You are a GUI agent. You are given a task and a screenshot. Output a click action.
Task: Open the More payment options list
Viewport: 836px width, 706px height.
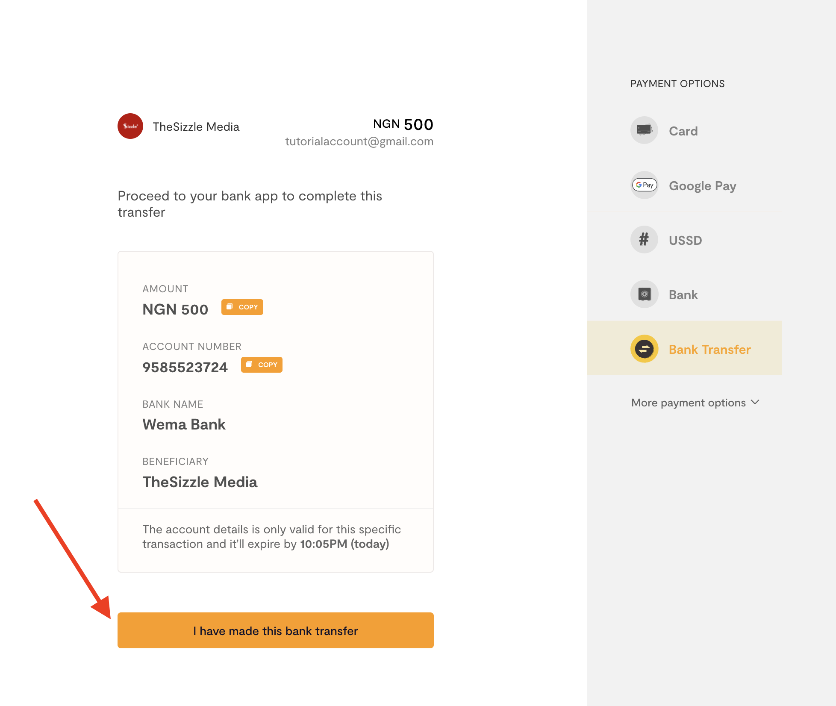click(x=688, y=403)
